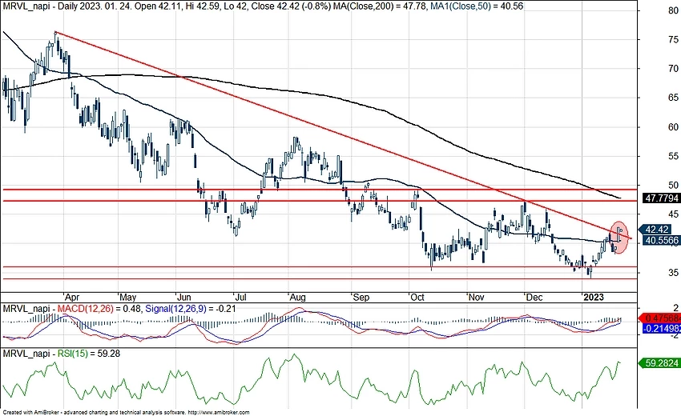Click the 70 price axis label
The image size is (681, 416).
[x=673, y=69]
